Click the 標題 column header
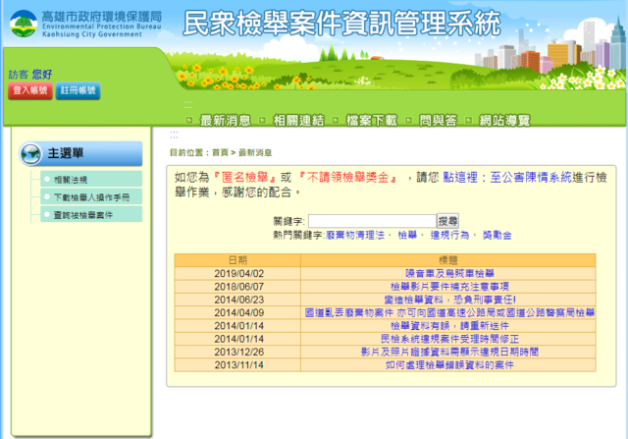The height and width of the screenshot is (439, 628). (x=448, y=260)
